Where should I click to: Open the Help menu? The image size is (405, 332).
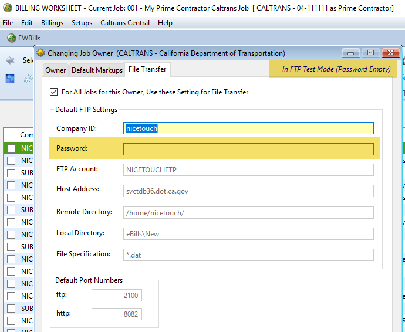[165, 23]
